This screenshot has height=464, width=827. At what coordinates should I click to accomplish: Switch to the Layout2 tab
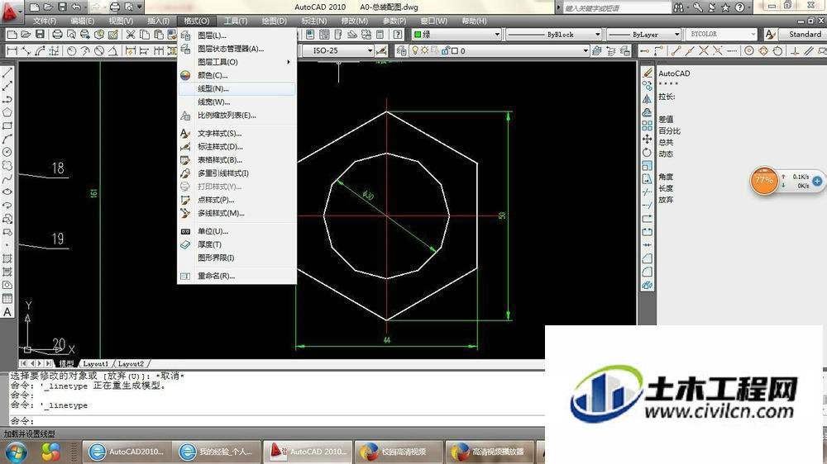(131, 363)
